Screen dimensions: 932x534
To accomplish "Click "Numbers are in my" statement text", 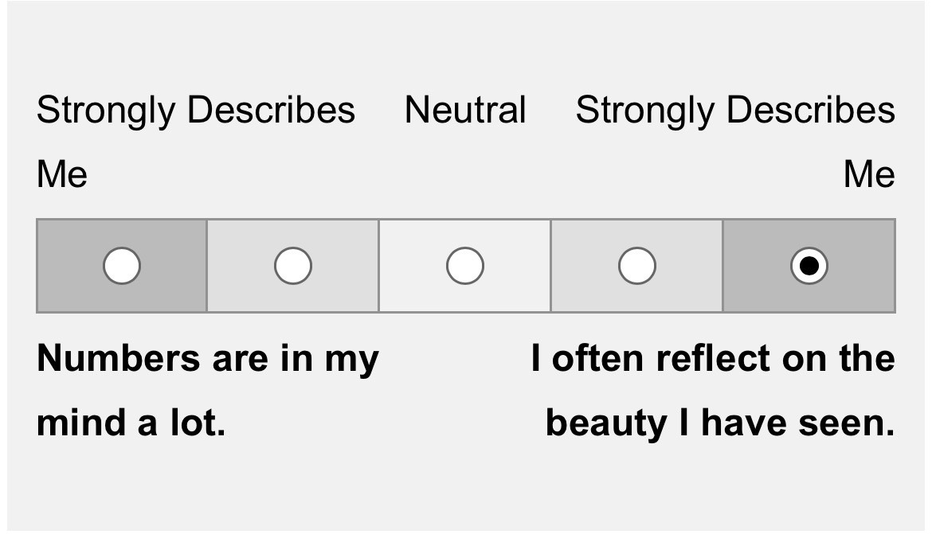I will pyautogui.click(x=208, y=360).
